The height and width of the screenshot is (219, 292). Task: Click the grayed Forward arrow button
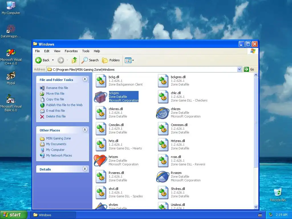click(x=61, y=60)
